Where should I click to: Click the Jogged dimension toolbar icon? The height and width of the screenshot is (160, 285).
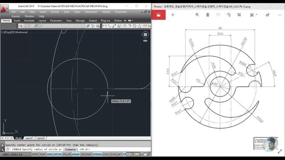[130, 26]
